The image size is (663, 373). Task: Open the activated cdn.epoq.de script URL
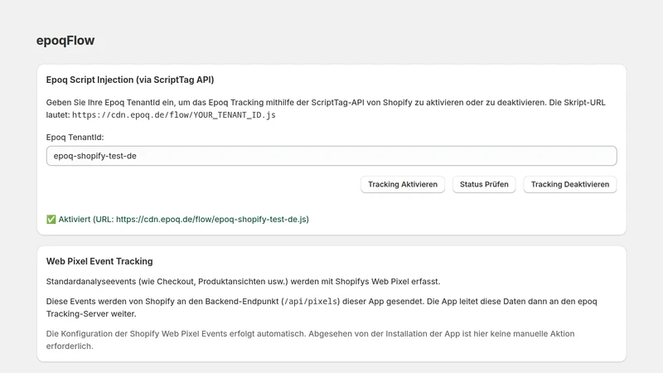point(211,219)
